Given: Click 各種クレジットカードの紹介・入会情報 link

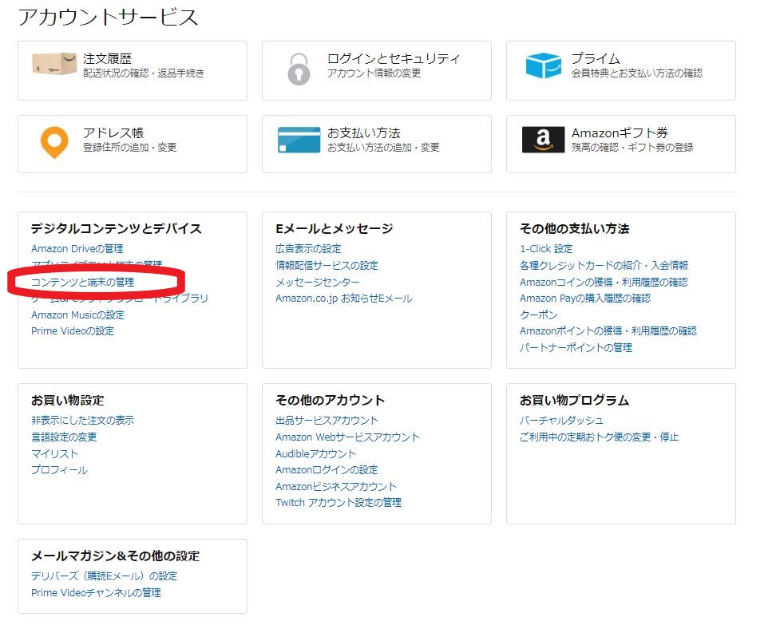Looking at the screenshot, I should coord(604,266).
